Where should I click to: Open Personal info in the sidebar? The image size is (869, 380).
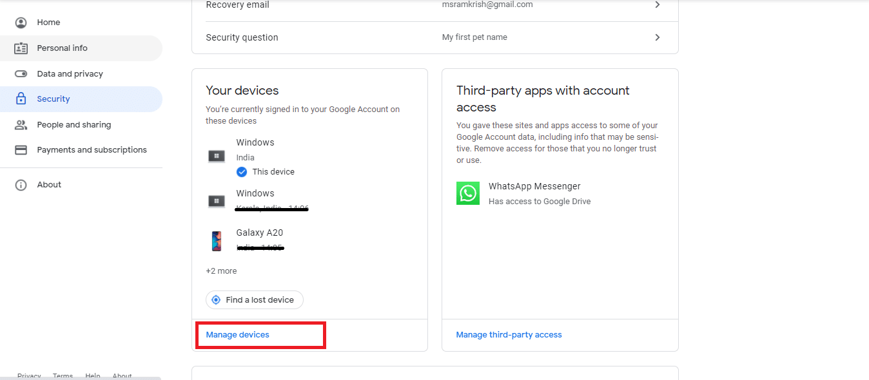coord(81,48)
